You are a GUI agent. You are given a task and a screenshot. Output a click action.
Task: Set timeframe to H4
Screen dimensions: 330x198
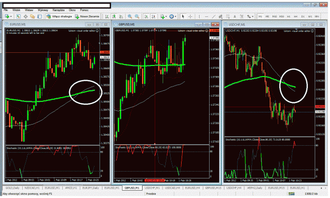point(296,16)
